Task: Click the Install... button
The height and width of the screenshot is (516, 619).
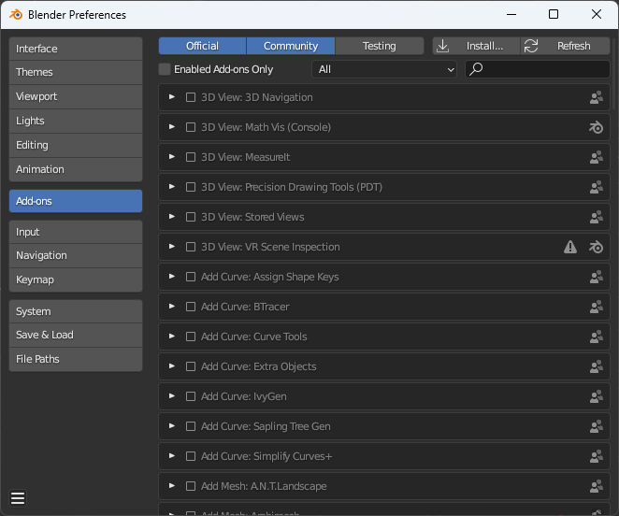Action: (475, 46)
